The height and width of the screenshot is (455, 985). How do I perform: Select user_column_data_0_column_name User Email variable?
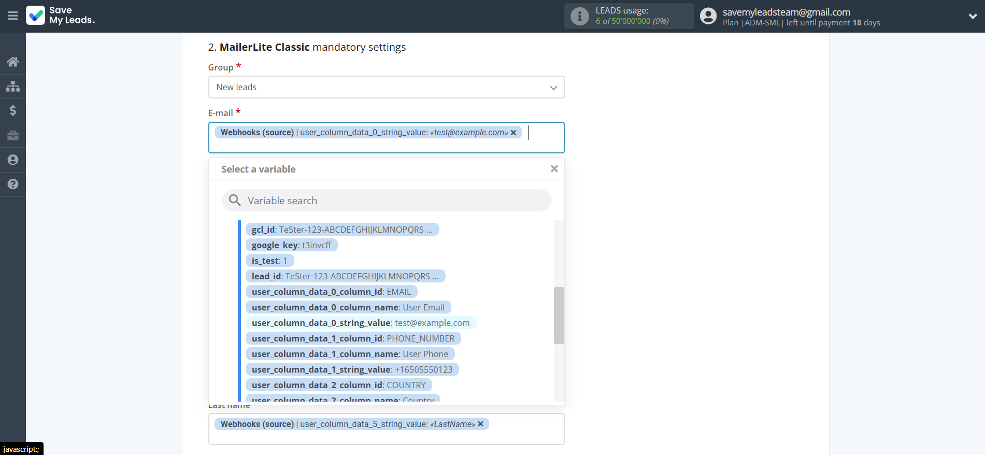[348, 307]
